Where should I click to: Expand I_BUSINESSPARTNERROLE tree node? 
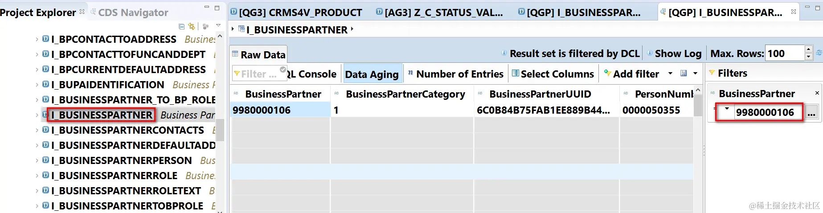coord(37,176)
